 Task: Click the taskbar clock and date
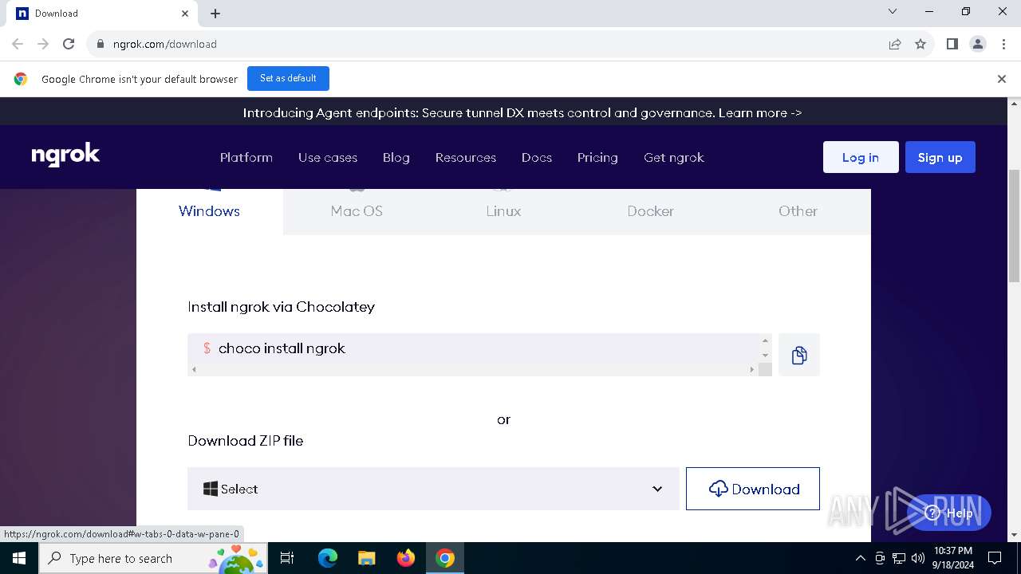952,558
